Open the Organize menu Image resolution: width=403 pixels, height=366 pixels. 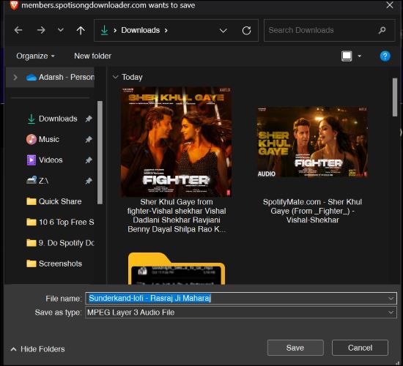click(35, 56)
